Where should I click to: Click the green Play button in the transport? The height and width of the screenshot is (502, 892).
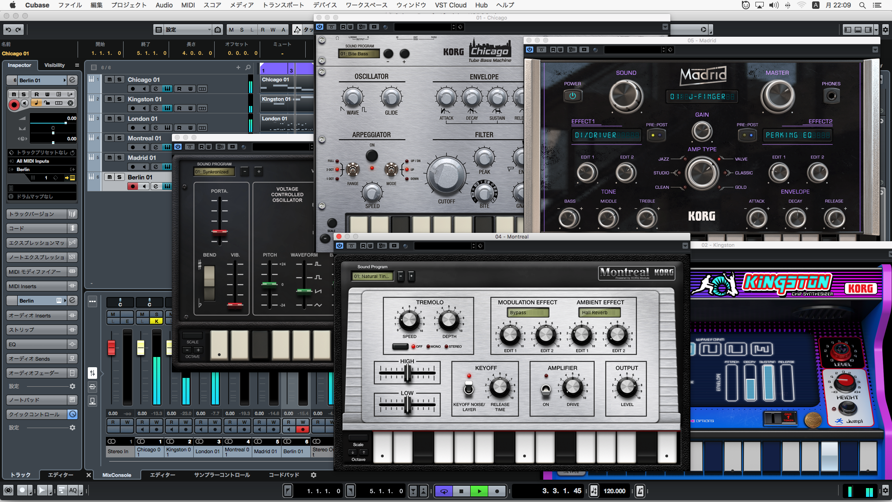tap(479, 491)
